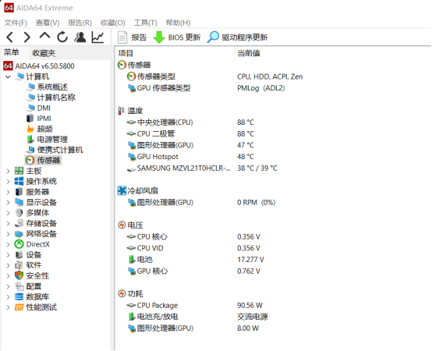
Task: Click the forward navigation arrow icon
Action: 27,37
